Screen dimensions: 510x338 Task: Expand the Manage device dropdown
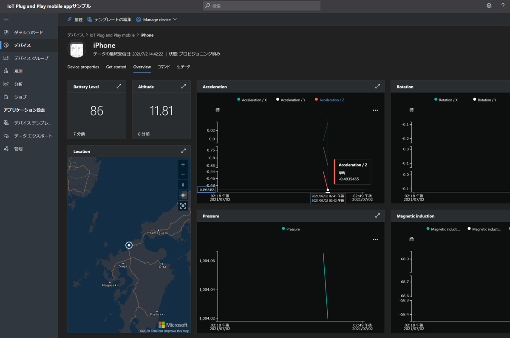(x=156, y=20)
